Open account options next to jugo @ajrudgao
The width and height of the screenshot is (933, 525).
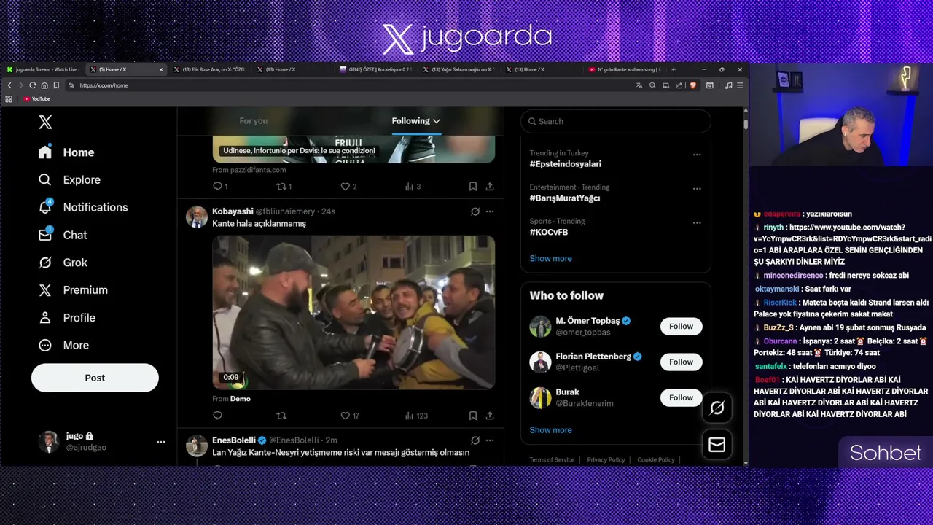(161, 441)
